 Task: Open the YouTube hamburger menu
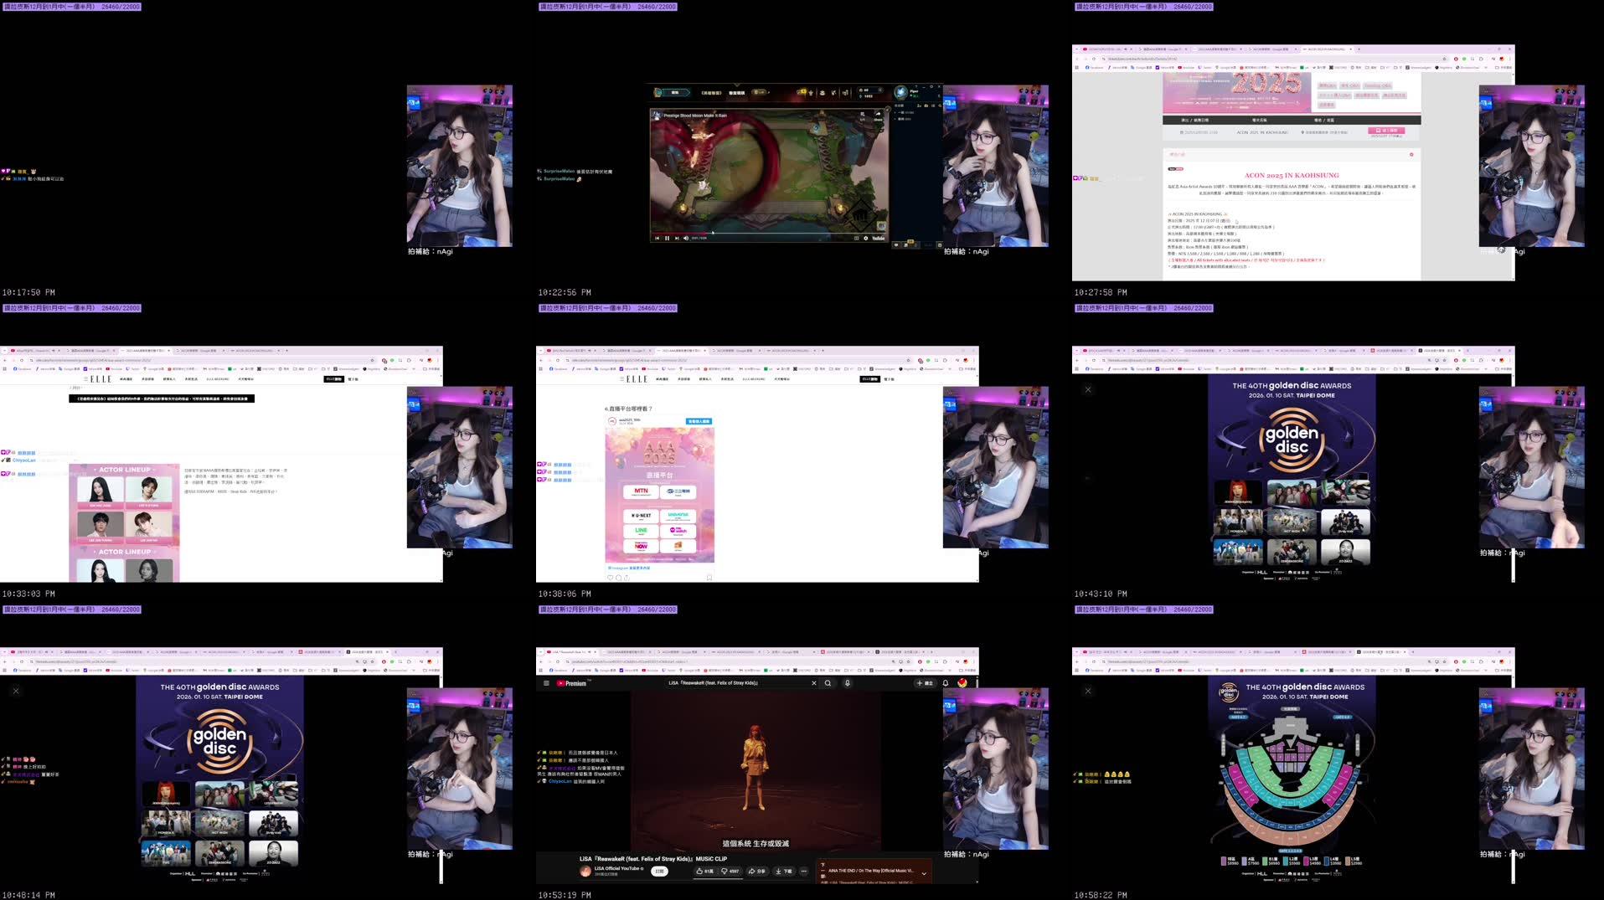pyautogui.click(x=545, y=683)
